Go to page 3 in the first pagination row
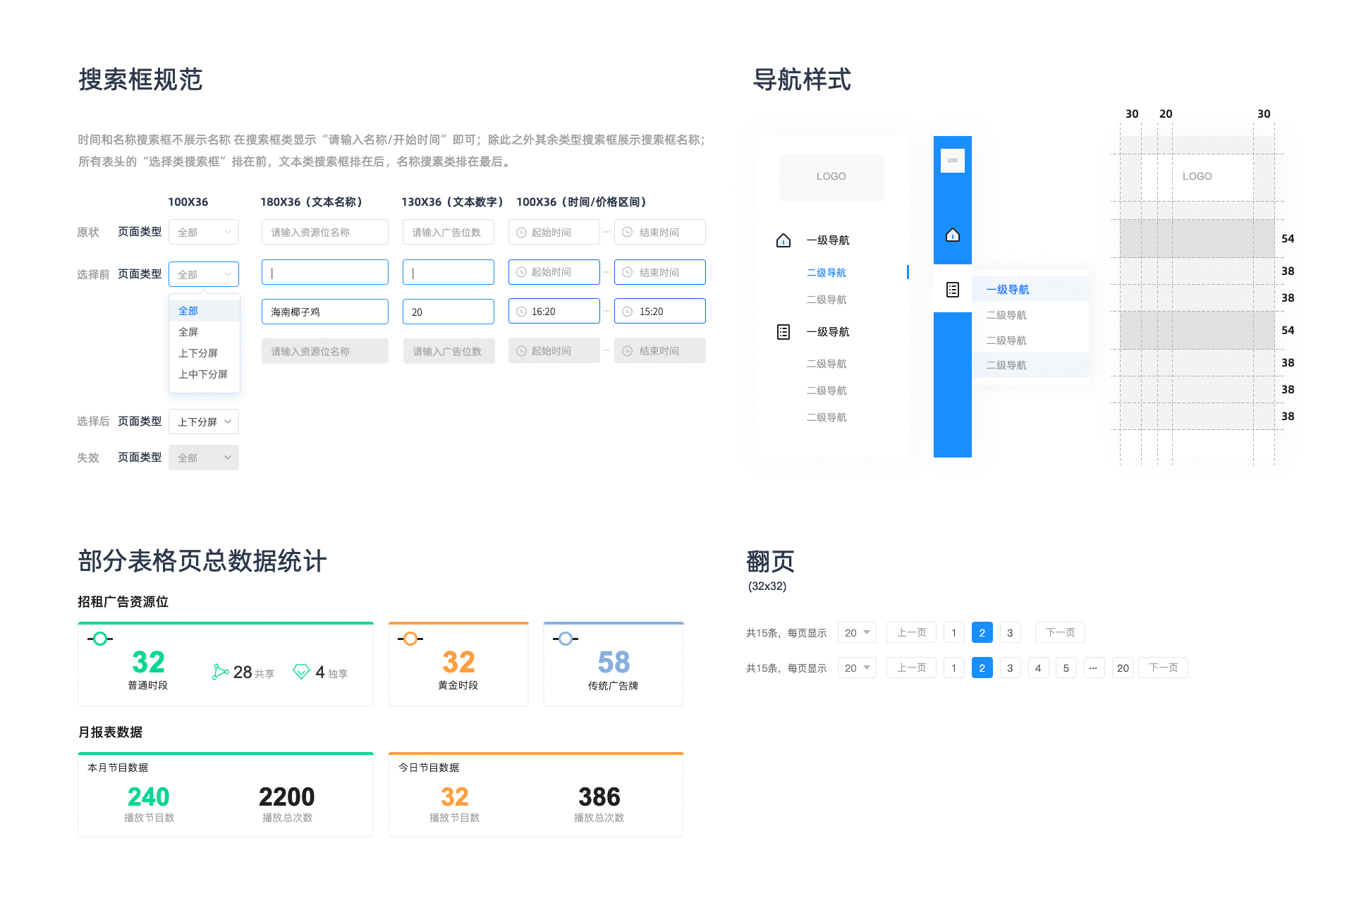This screenshot has width=1354, height=910. click(x=1010, y=632)
